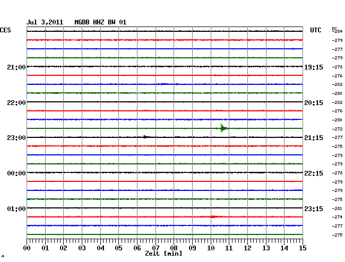Select the station label MGBB HHZ BW 01
Screen dimensions: 345x262
pos(100,22)
